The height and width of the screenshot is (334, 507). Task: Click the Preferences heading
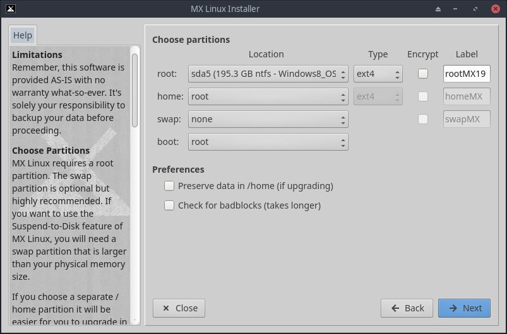pyautogui.click(x=178, y=170)
